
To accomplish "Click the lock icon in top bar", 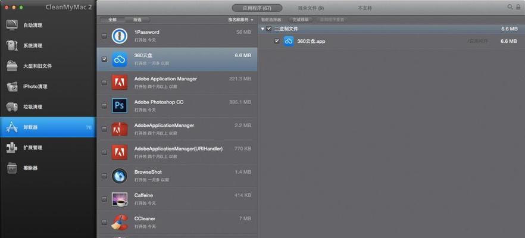I will [x=518, y=7].
